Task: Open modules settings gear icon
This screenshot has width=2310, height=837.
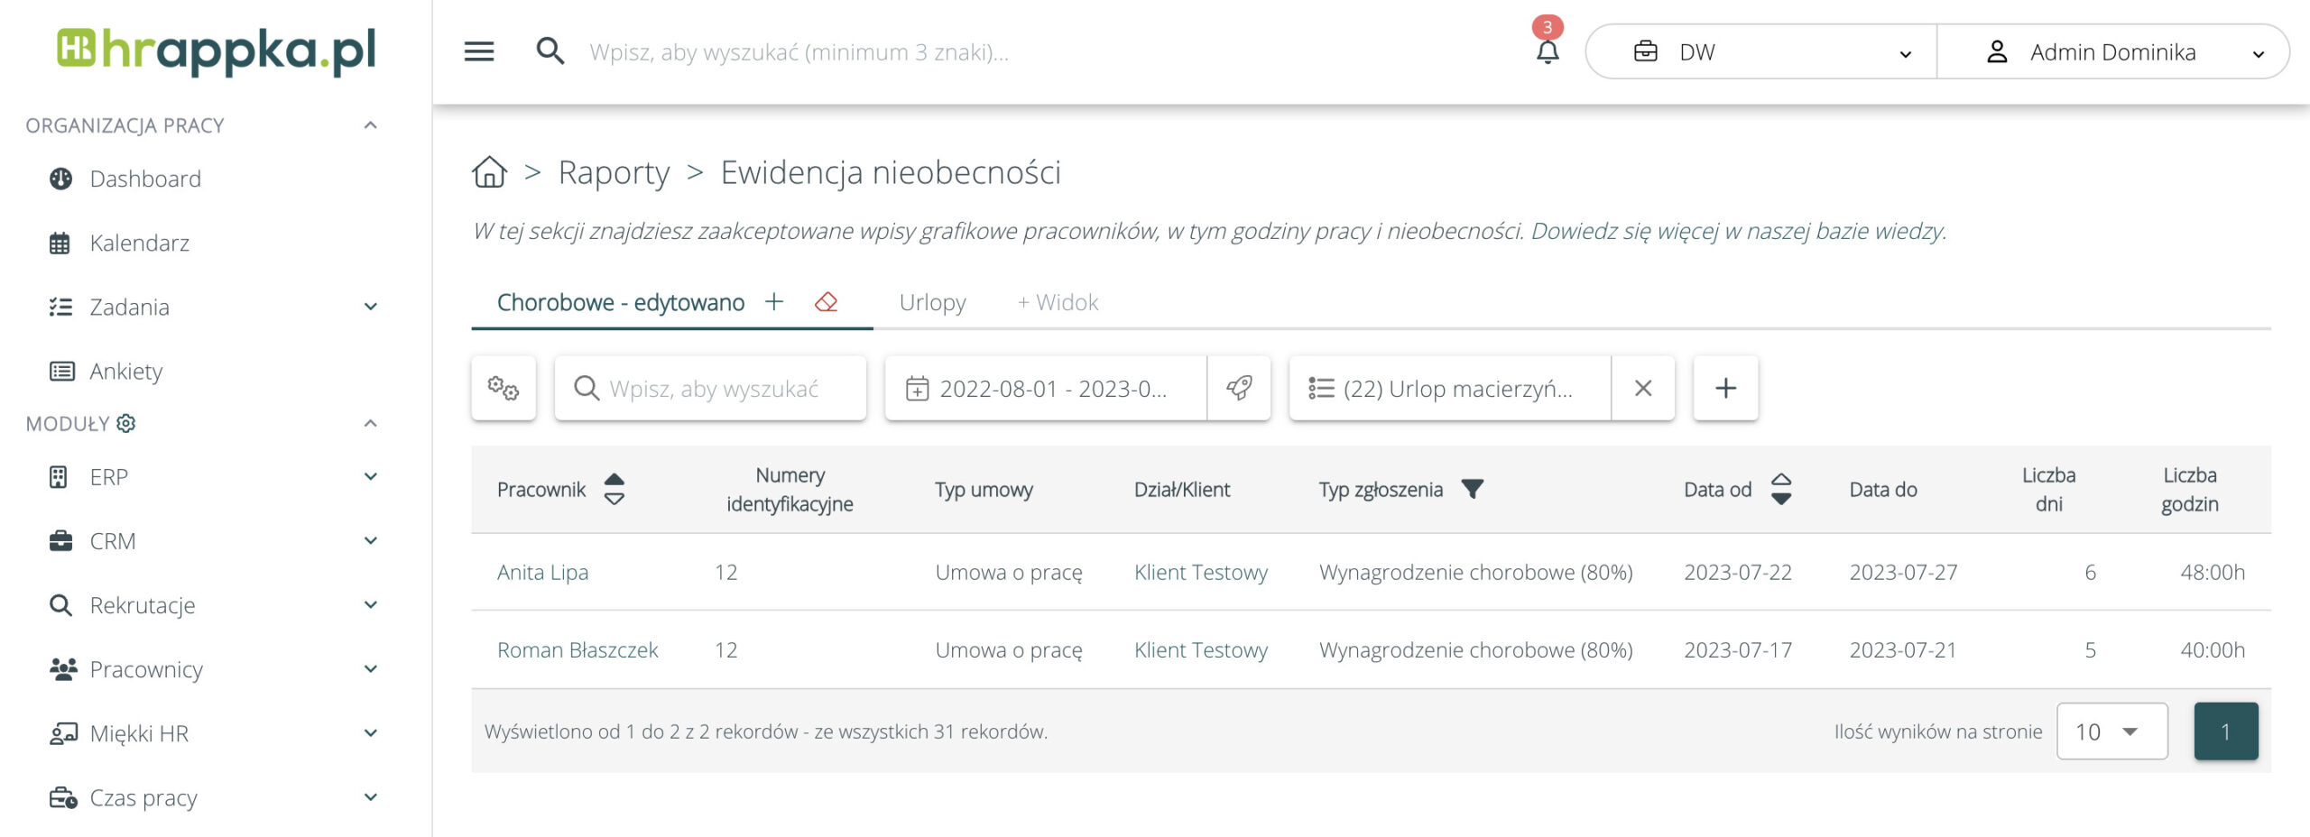Action: pyautogui.click(x=126, y=423)
